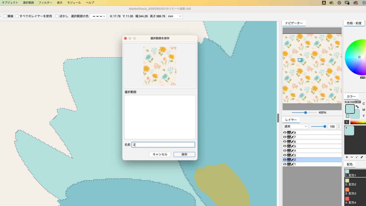Click the checkmark icon under the color palette
366x206 pixels.
click(357, 157)
